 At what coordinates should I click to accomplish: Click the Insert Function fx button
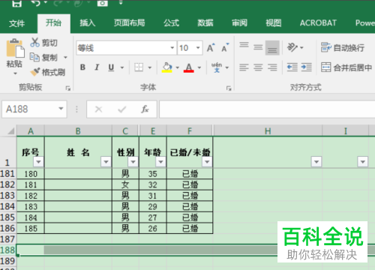145,109
